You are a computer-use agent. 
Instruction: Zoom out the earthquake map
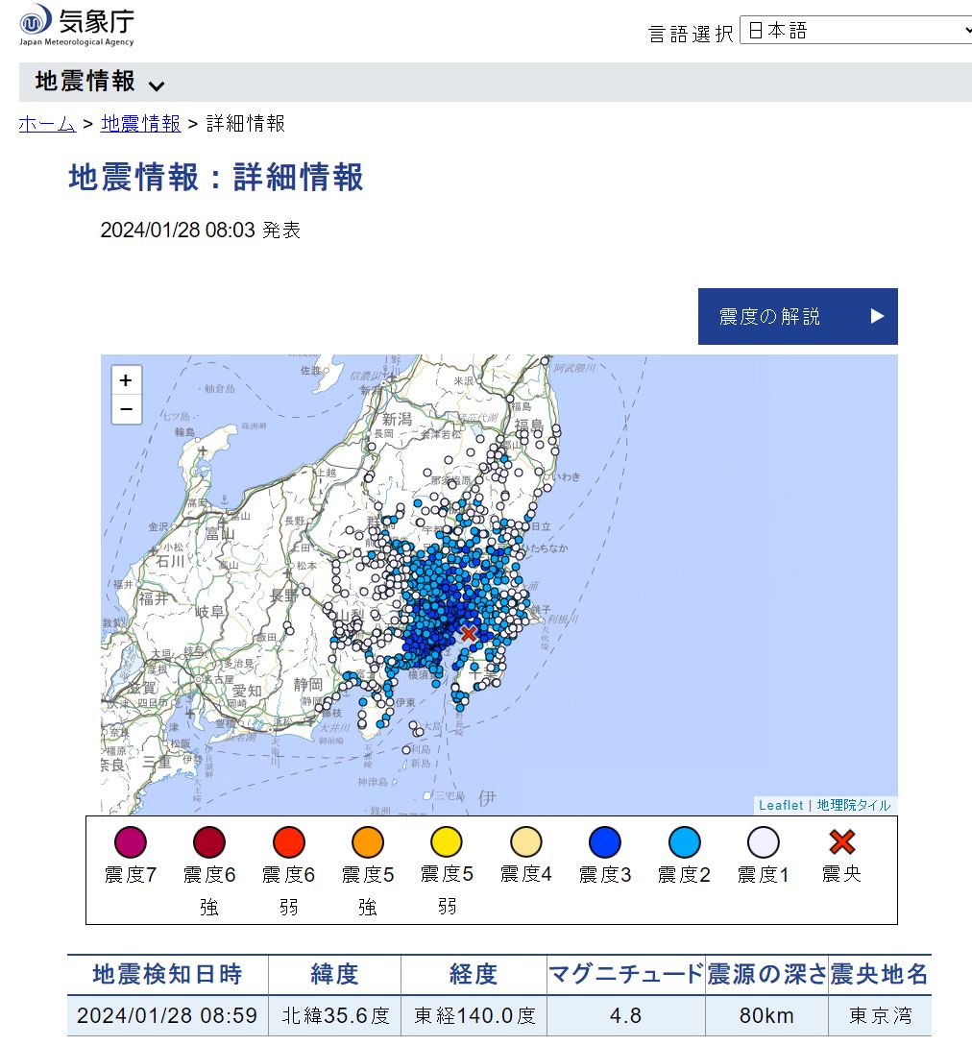[x=126, y=410]
